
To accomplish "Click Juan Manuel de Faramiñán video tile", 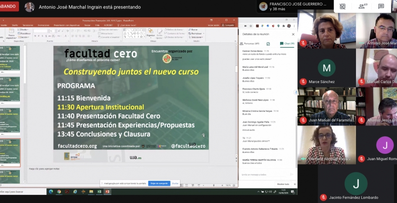I will [327, 106].
